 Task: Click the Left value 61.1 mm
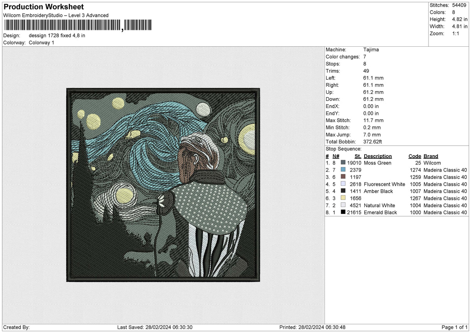coord(373,78)
